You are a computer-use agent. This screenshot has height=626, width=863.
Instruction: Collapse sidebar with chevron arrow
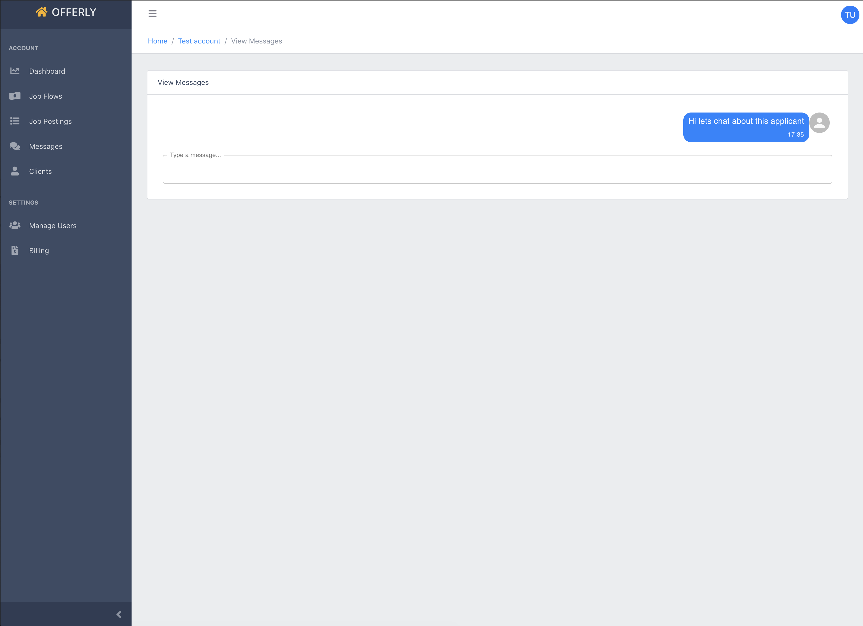coord(119,614)
